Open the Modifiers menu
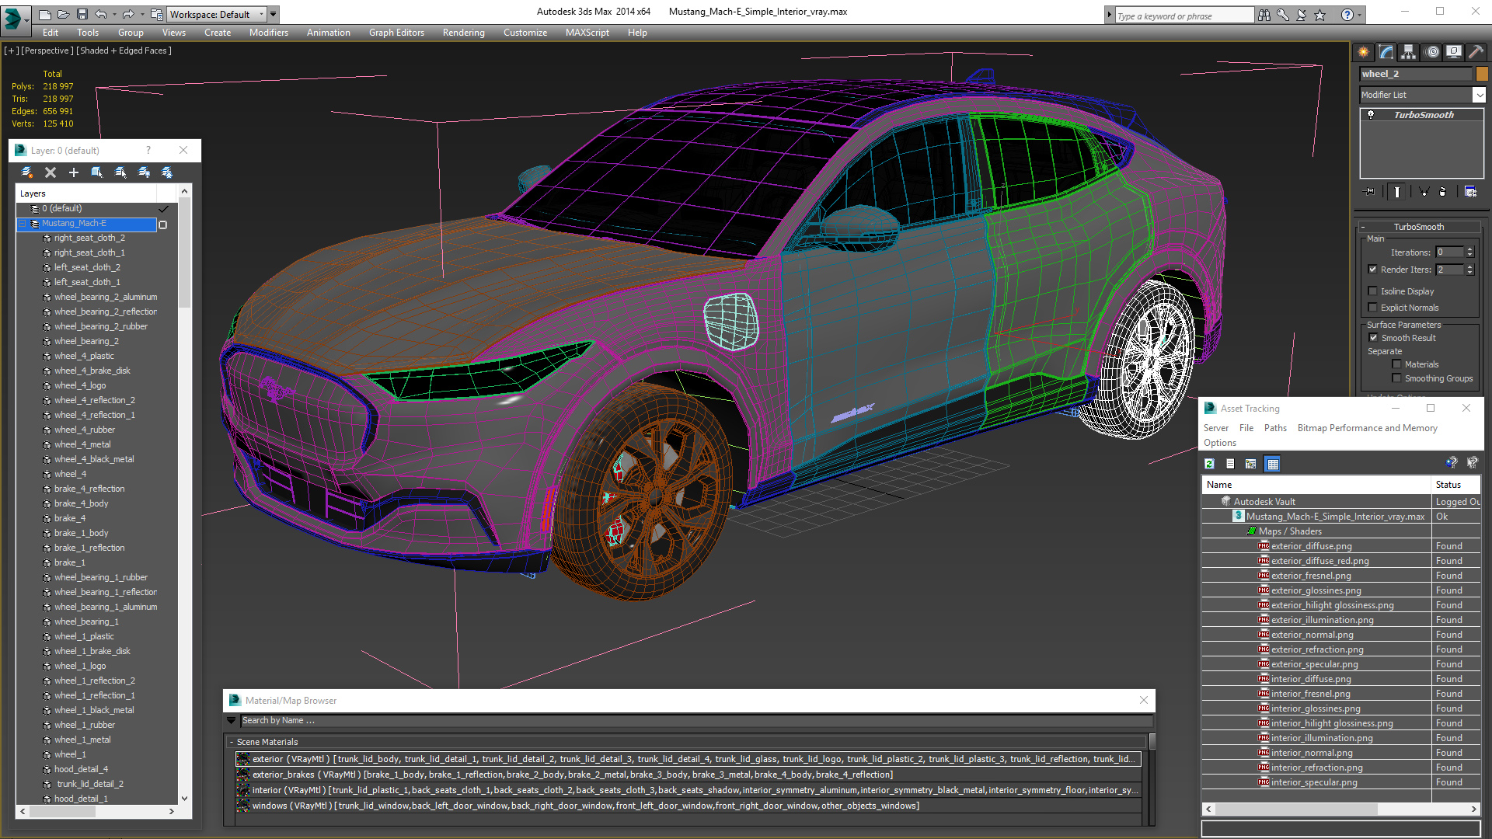Image resolution: width=1492 pixels, height=839 pixels. point(269,33)
